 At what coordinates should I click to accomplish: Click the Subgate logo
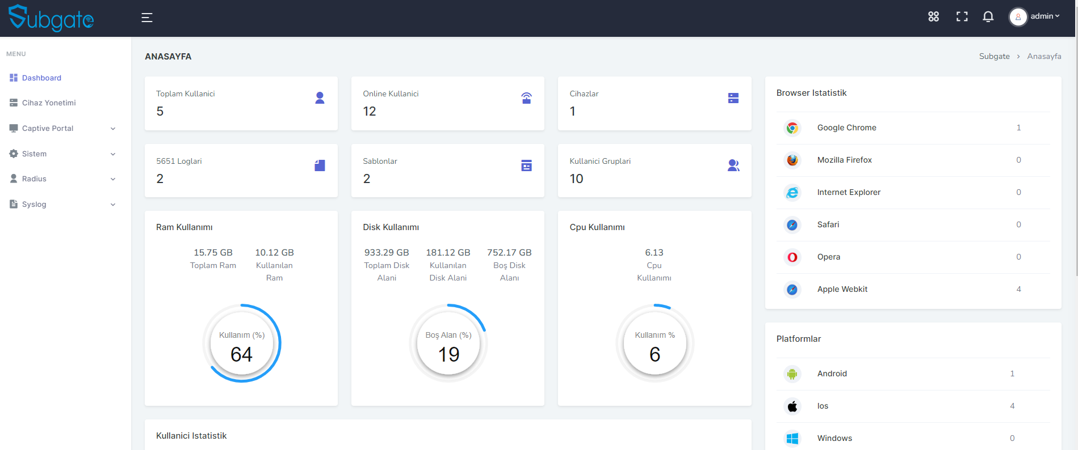point(51,18)
